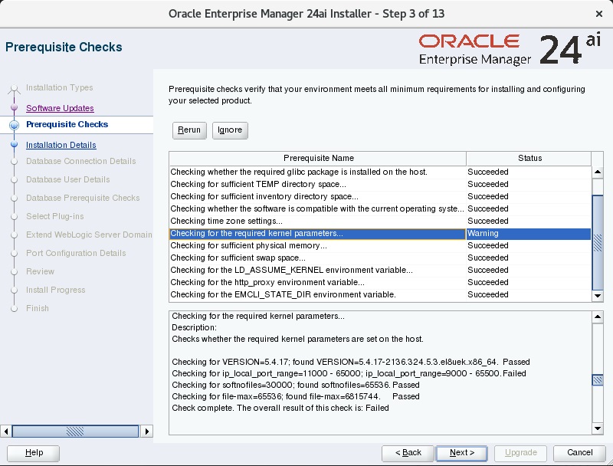Click Database User Details step
The image size is (613, 466).
point(68,179)
